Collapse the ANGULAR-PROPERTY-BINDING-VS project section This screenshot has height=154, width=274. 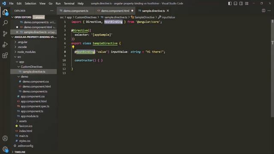(34, 37)
